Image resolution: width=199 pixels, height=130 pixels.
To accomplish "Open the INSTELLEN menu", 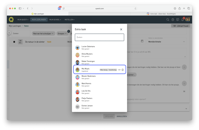I will coord(70,20).
